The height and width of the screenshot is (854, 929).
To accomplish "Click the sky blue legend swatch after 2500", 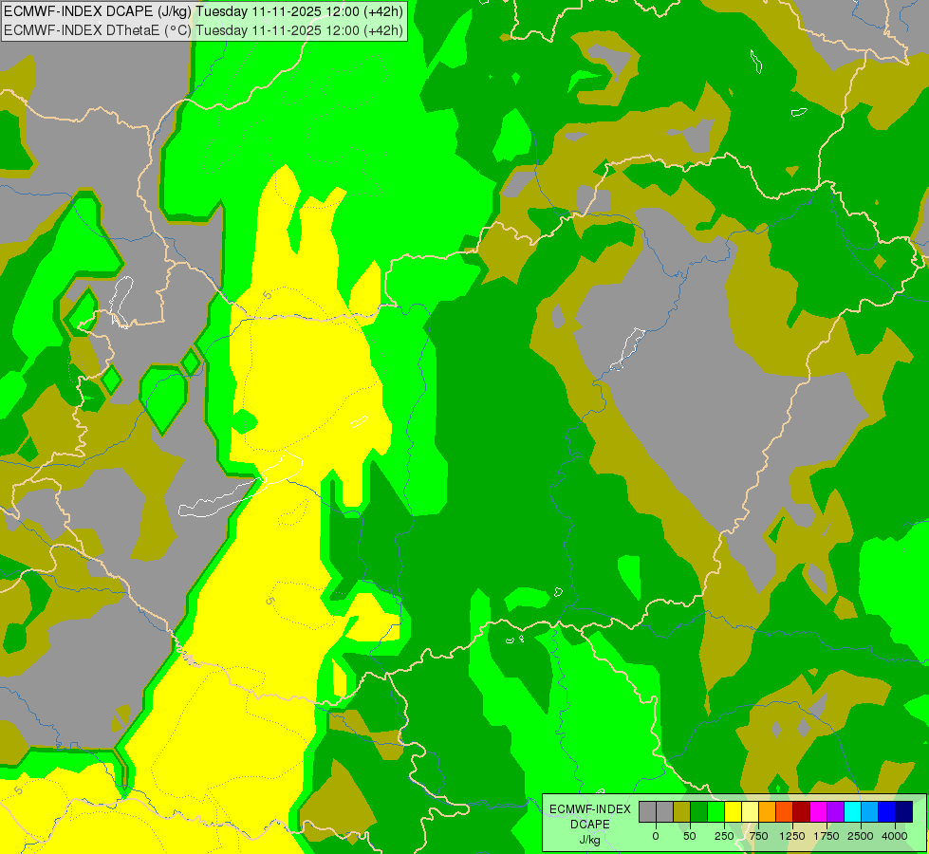I will coord(870,811).
